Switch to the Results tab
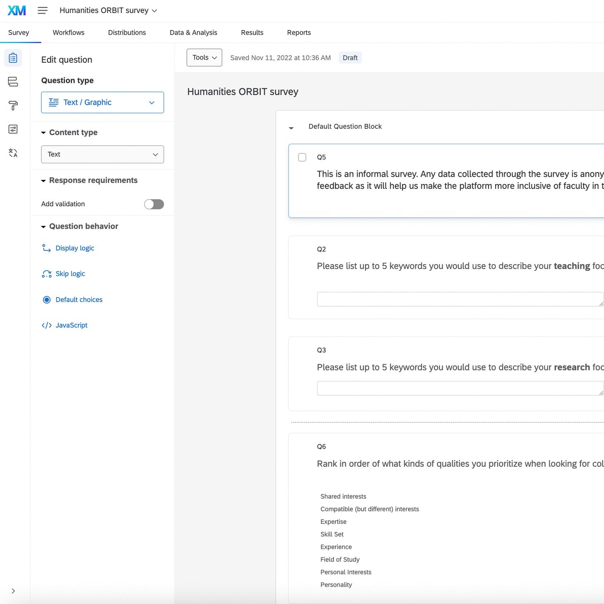This screenshot has width=604, height=604. (252, 33)
